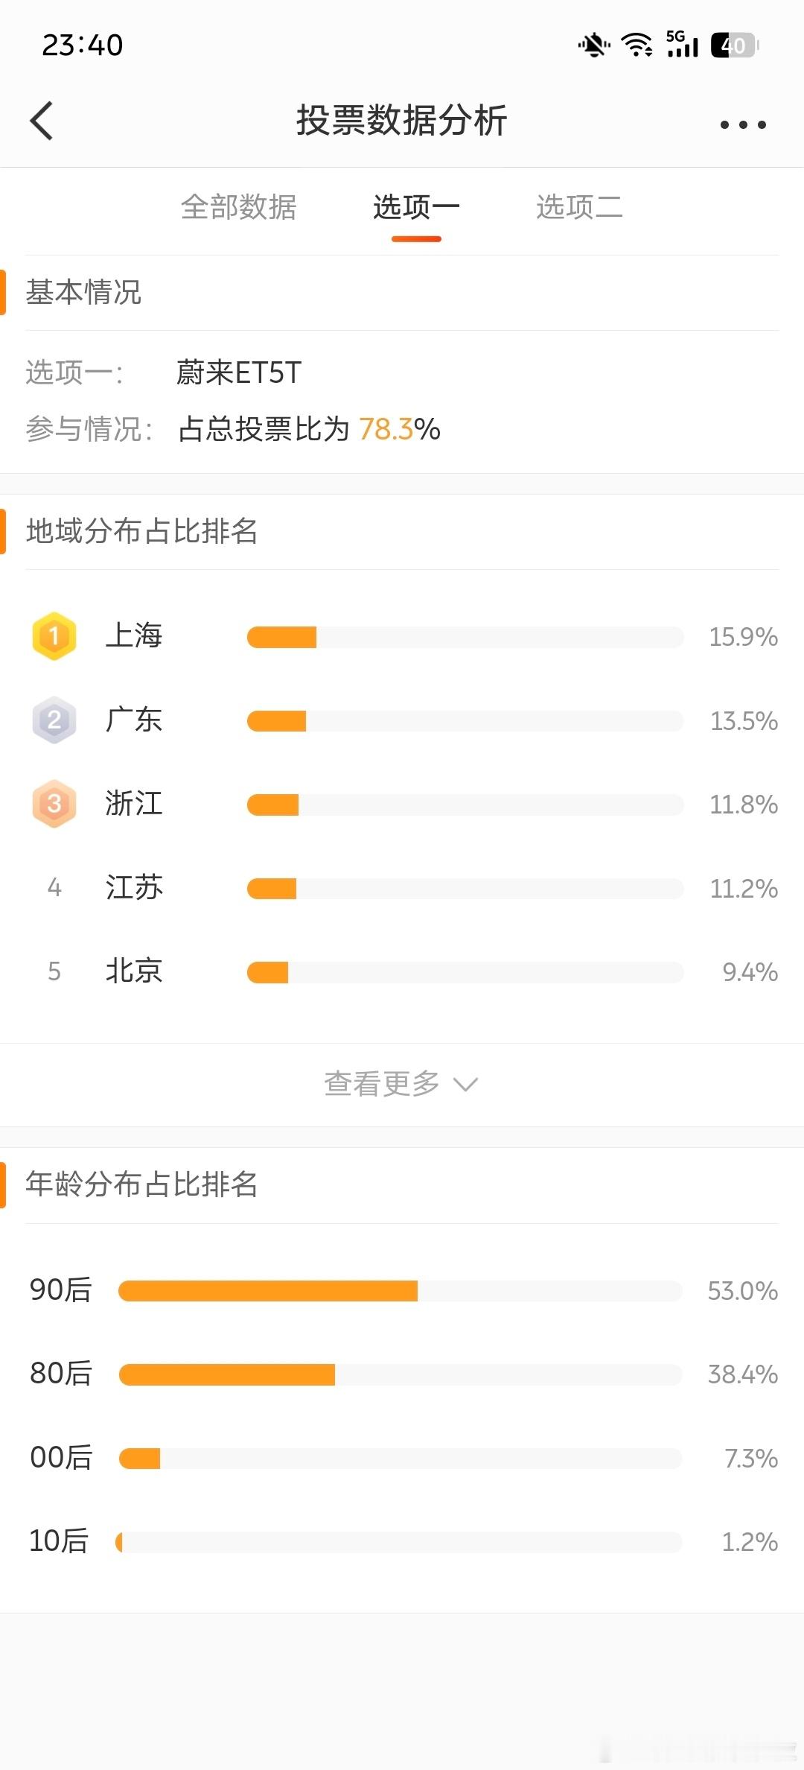The height and width of the screenshot is (1770, 804).
Task: Select the 选项一 tab
Action: point(416,207)
